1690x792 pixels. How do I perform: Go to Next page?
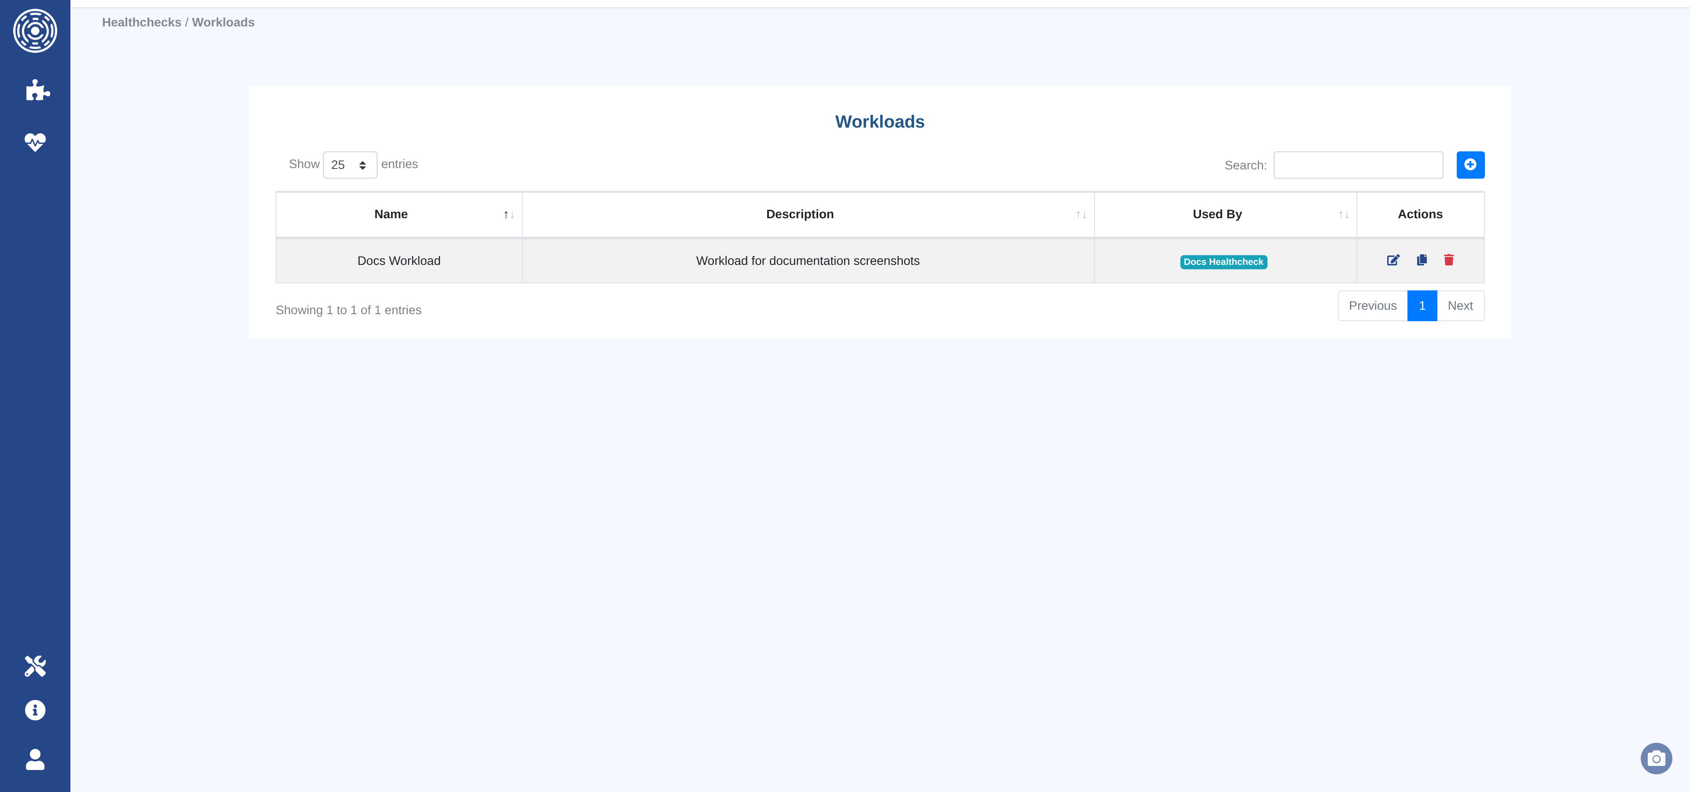(x=1460, y=305)
